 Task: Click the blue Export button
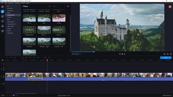tap(166, 58)
